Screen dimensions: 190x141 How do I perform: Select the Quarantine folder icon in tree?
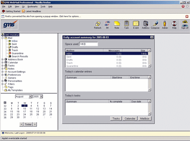9,53
